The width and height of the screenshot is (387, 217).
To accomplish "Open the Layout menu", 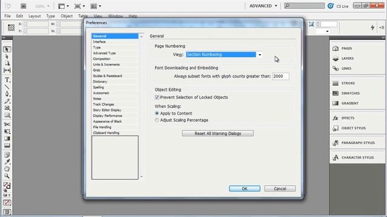I will [x=34, y=16].
